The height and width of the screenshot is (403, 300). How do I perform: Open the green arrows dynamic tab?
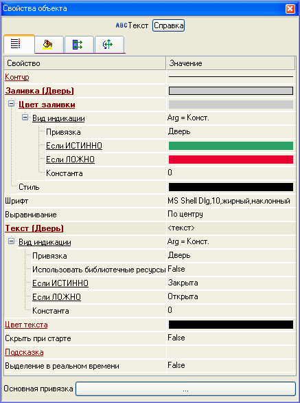[x=79, y=45]
